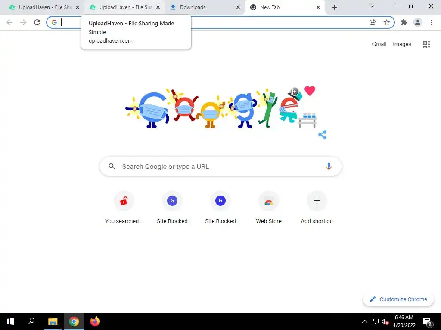
Task: Share the Google Doodle
Action: click(322, 134)
